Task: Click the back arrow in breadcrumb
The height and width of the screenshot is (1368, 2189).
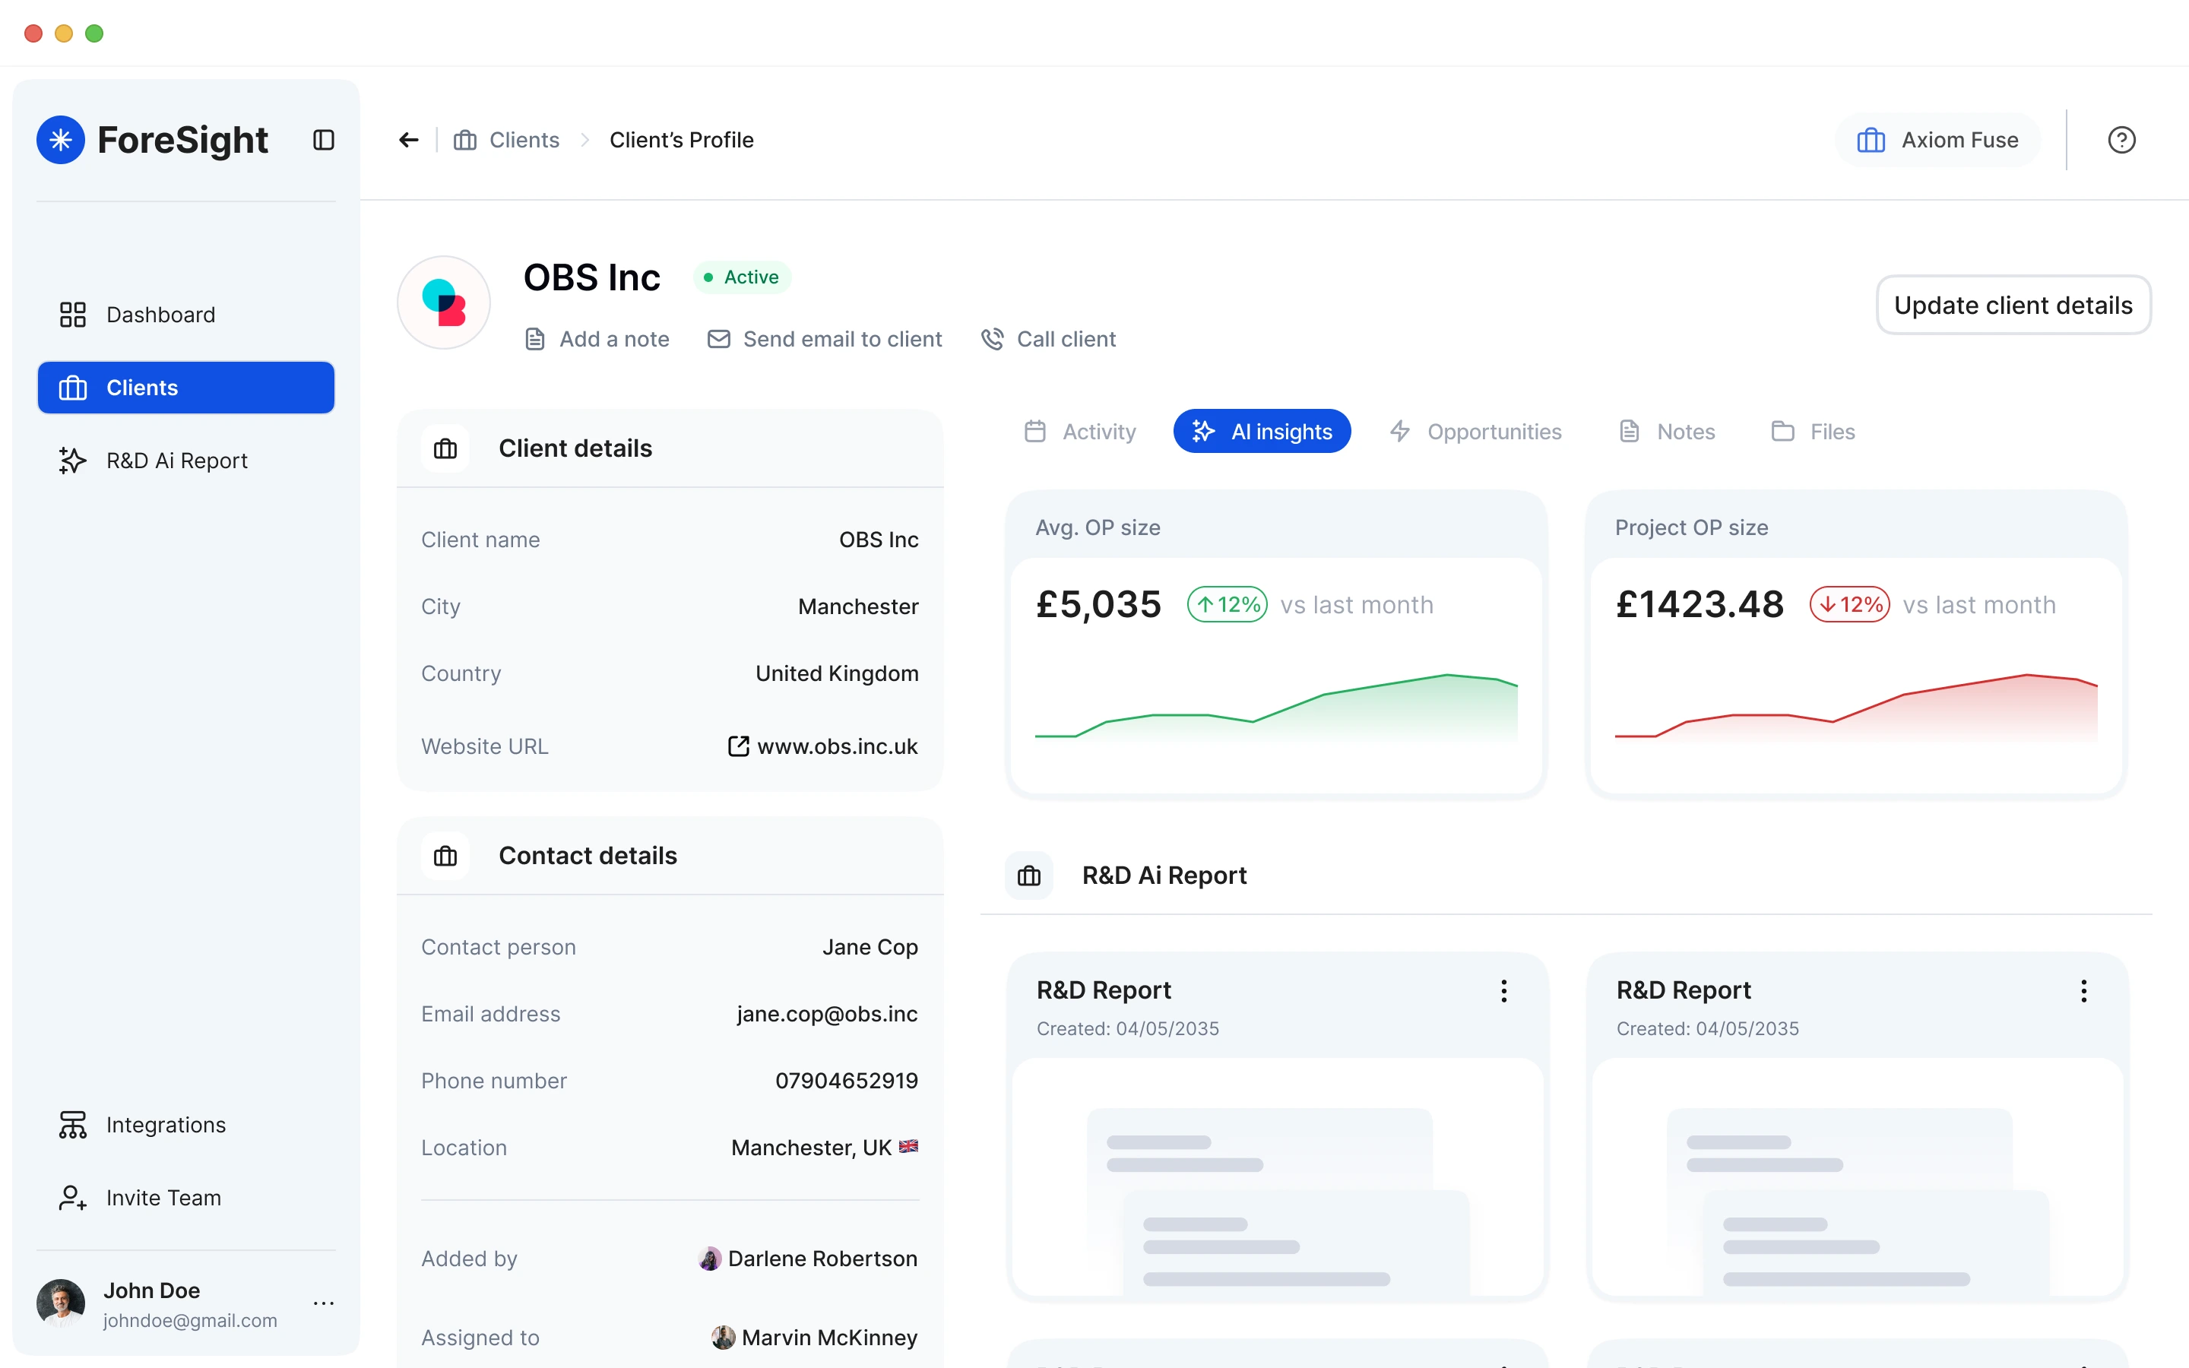Action: tap(409, 139)
